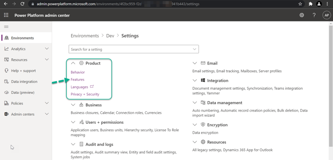The height and width of the screenshot is (160, 333).
Task: Click the Help + support headset icon
Action: pos(7,71)
